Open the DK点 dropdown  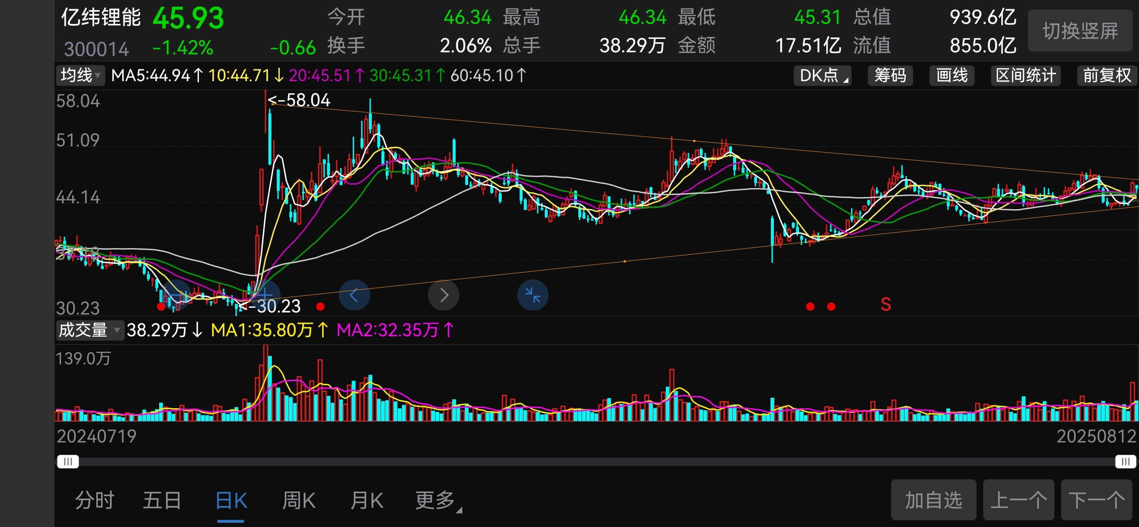(823, 75)
